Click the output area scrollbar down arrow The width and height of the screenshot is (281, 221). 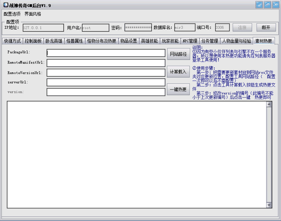(269, 205)
